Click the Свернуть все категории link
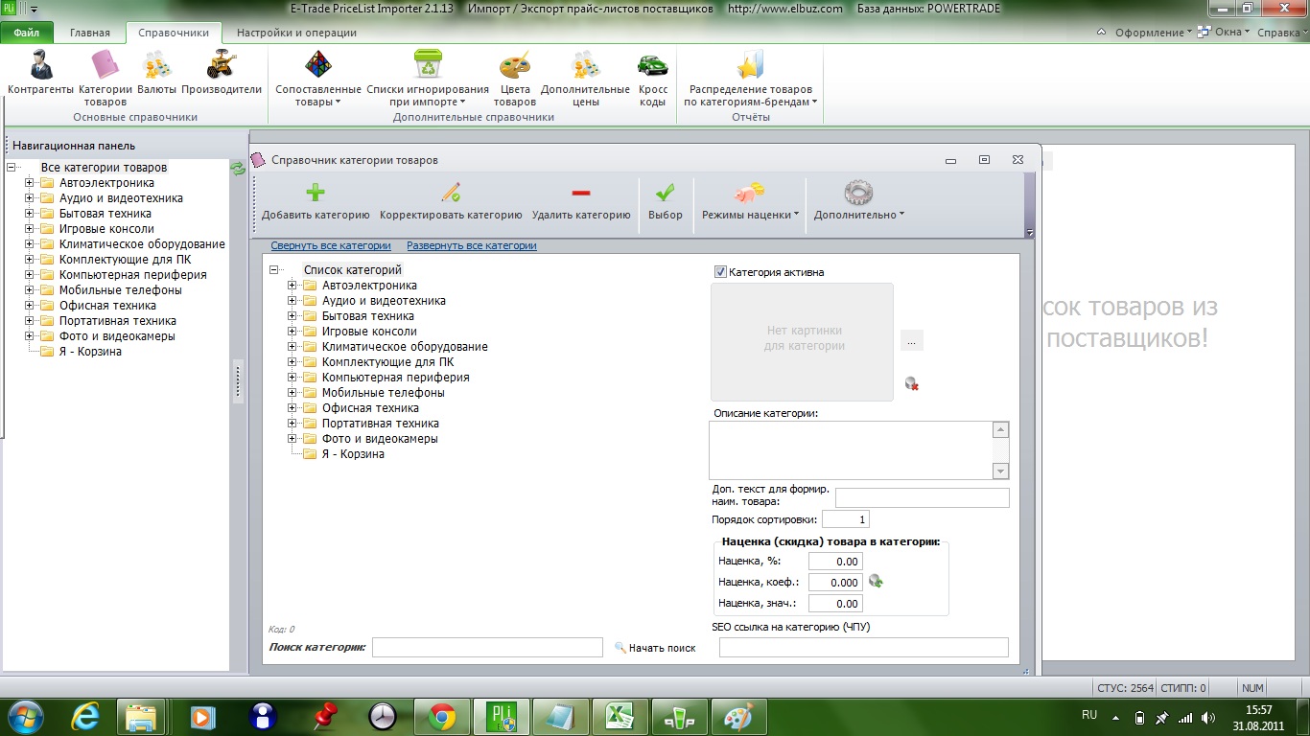Image resolution: width=1310 pixels, height=736 pixels. coord(331,245)
